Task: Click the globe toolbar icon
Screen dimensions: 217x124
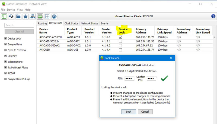Action: 54,16
